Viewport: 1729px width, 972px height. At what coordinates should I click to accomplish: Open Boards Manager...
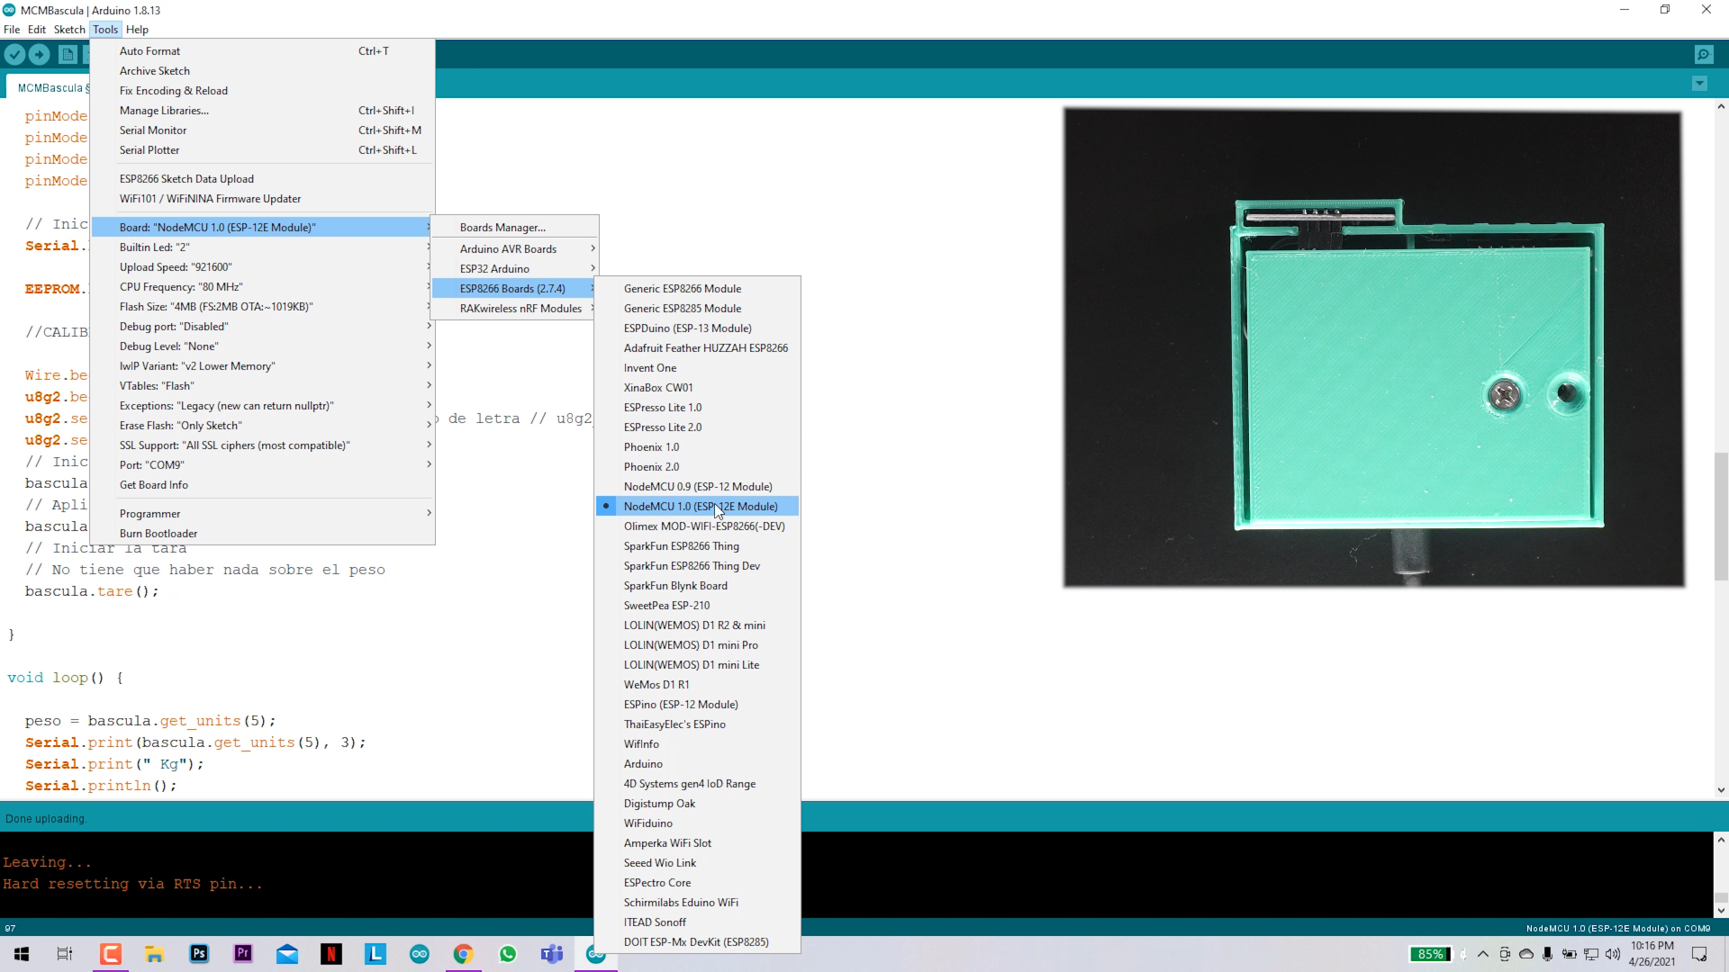(502, 227)
